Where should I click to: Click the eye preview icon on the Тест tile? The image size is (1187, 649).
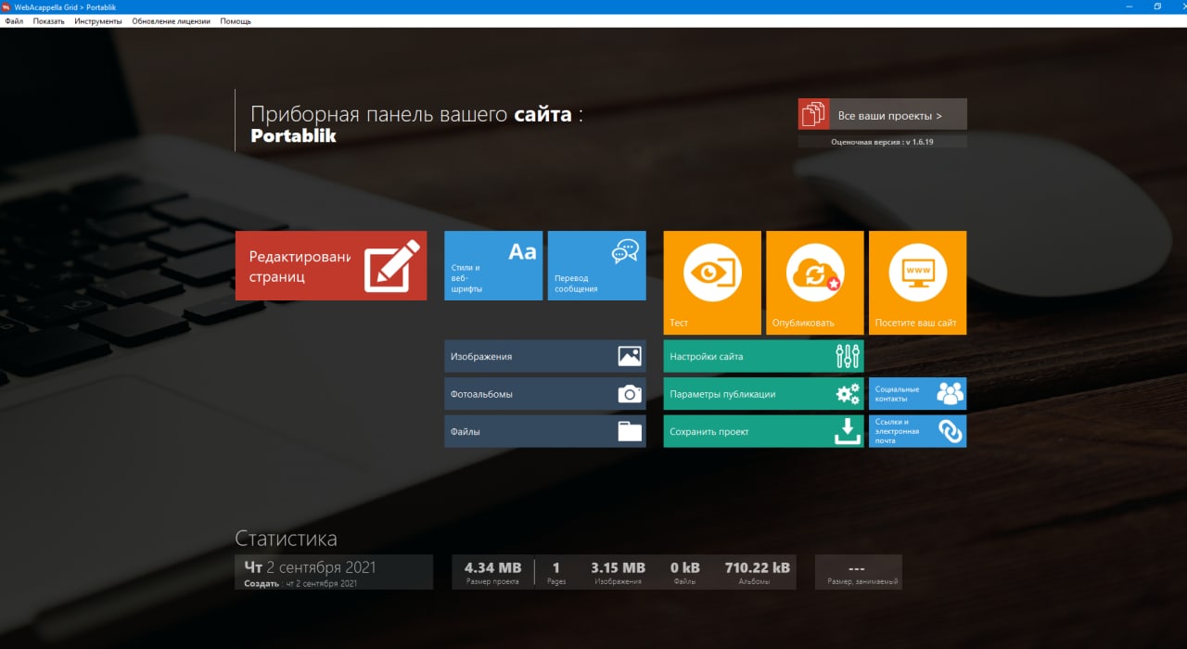[711, 274]
